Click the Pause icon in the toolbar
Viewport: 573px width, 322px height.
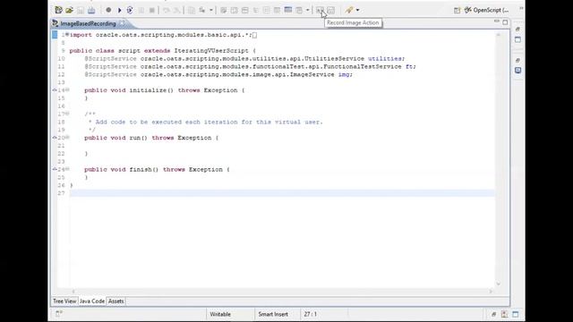[x=141, y=10]
